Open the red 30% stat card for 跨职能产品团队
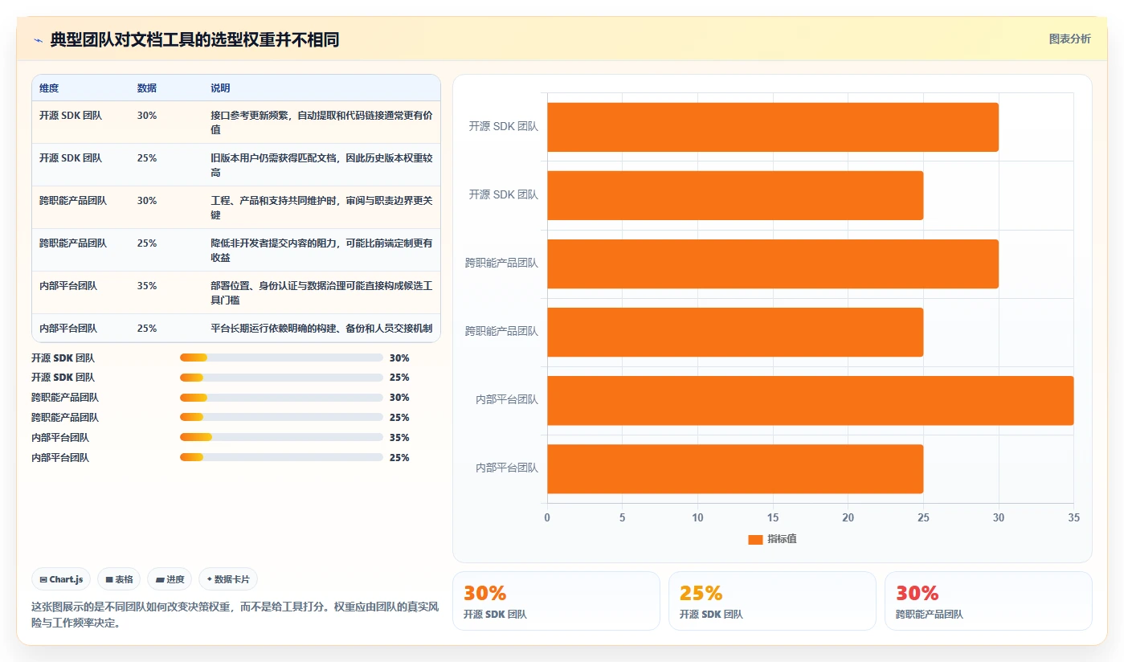1124x662 pixels. (x=988, y=601)
